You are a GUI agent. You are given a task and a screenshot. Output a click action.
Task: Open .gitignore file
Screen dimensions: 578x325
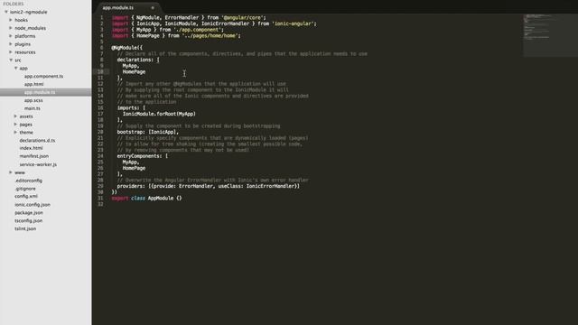pyautogui.click(x=25, y=189)
